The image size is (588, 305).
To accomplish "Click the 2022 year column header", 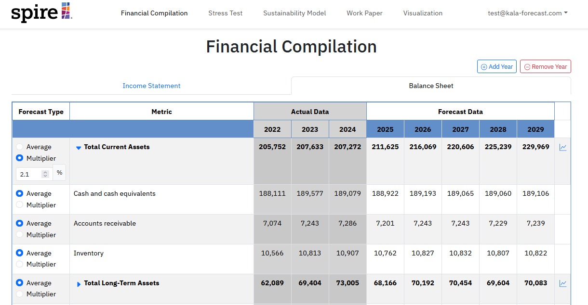I will click(272, 129).
